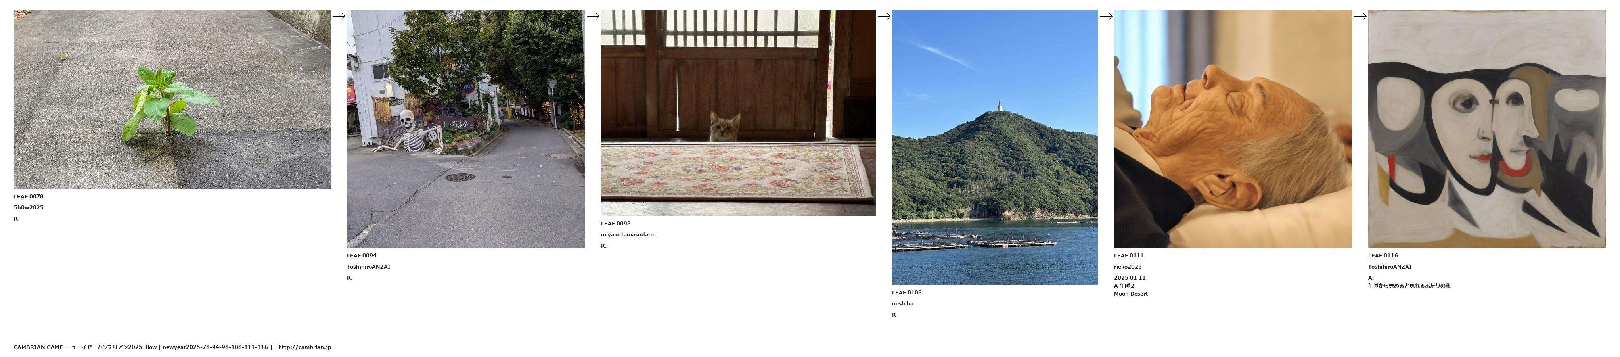Open the mountain and sea photo
This screenshot has height=357, width=1620.
tap(994, 147)
